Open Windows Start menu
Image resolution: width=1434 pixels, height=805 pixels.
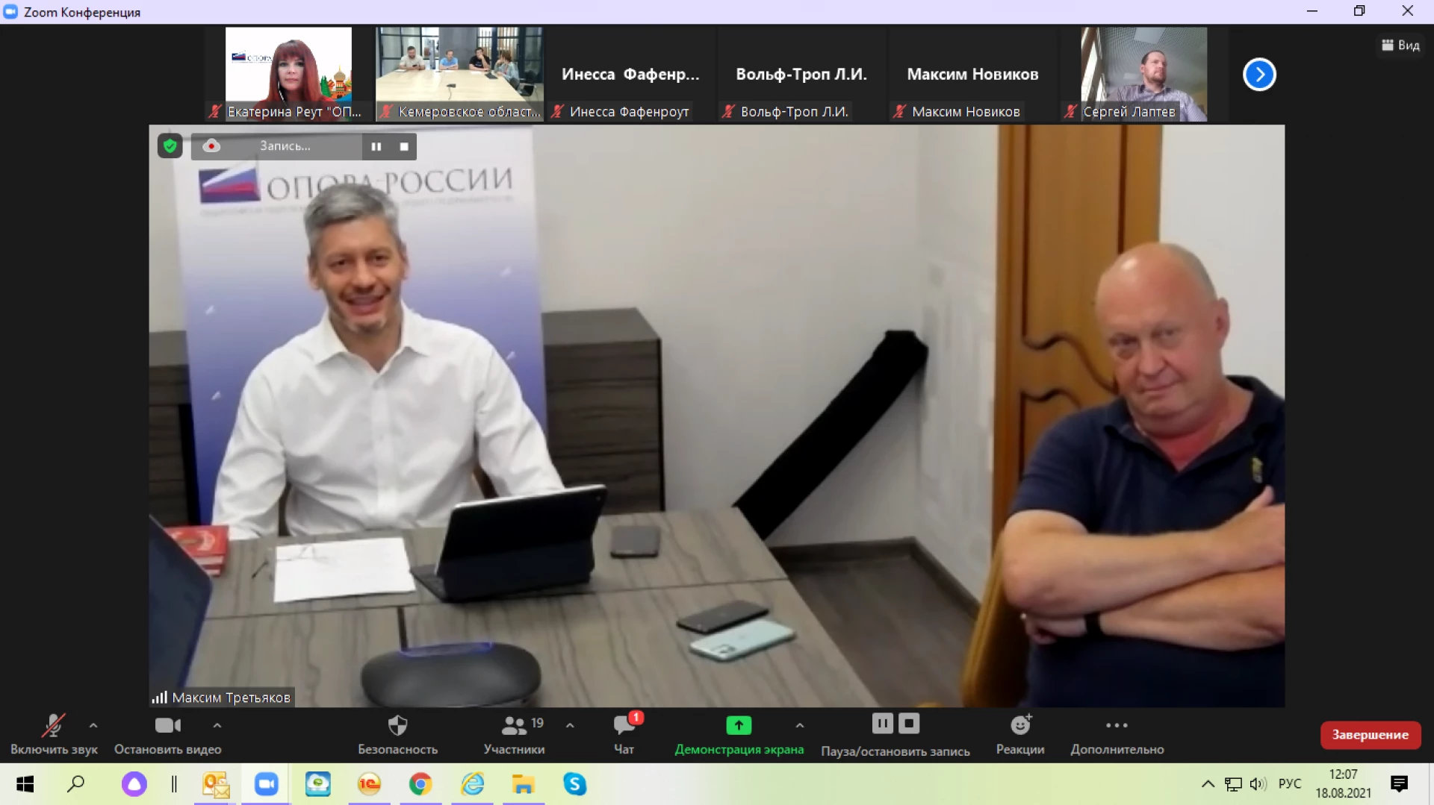click(25, 784)
